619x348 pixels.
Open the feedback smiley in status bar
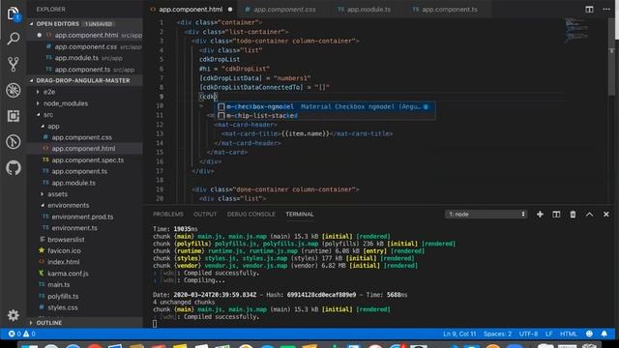589,333
